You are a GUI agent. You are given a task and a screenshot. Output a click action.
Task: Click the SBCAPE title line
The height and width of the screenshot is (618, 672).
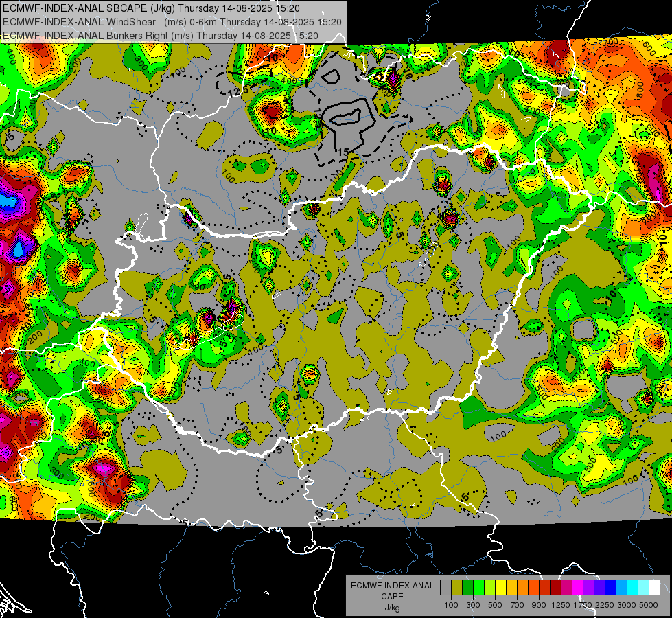point(151,8)
